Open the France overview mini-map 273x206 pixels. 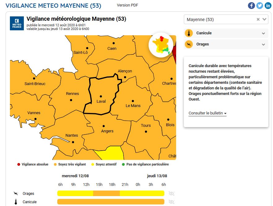[x=161, y=45]
